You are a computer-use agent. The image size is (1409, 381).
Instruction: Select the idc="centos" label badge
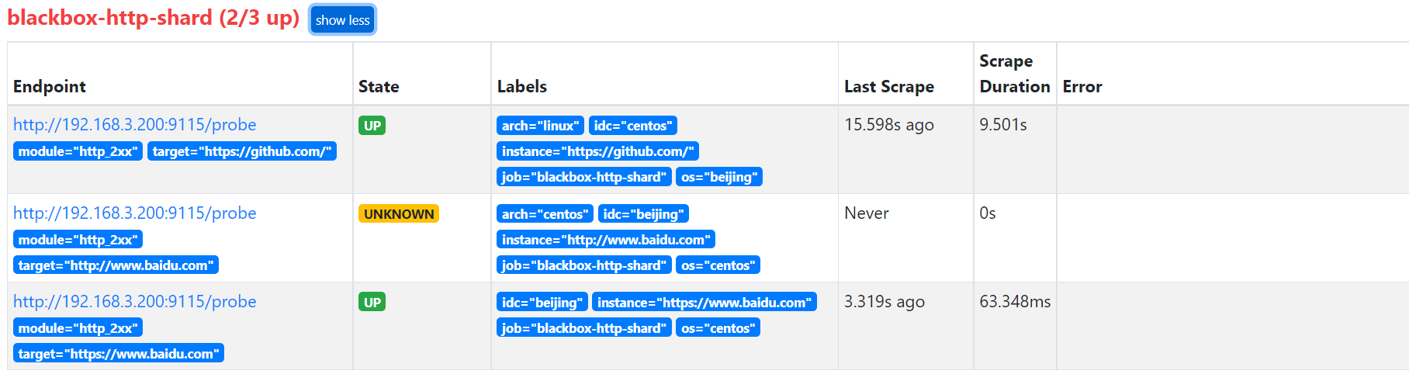click(x=633, y=126)
